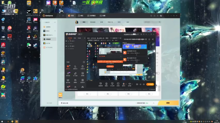Open WeGame store tab
The height and width of the screenshot is (123, 220).
(x=81, y=16)
